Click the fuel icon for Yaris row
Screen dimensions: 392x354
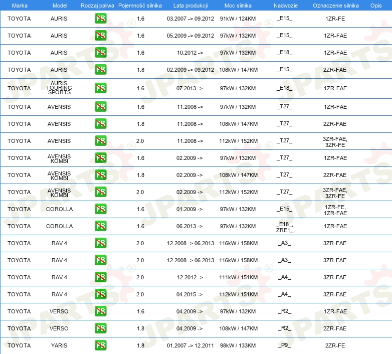[x=100, y=345]
